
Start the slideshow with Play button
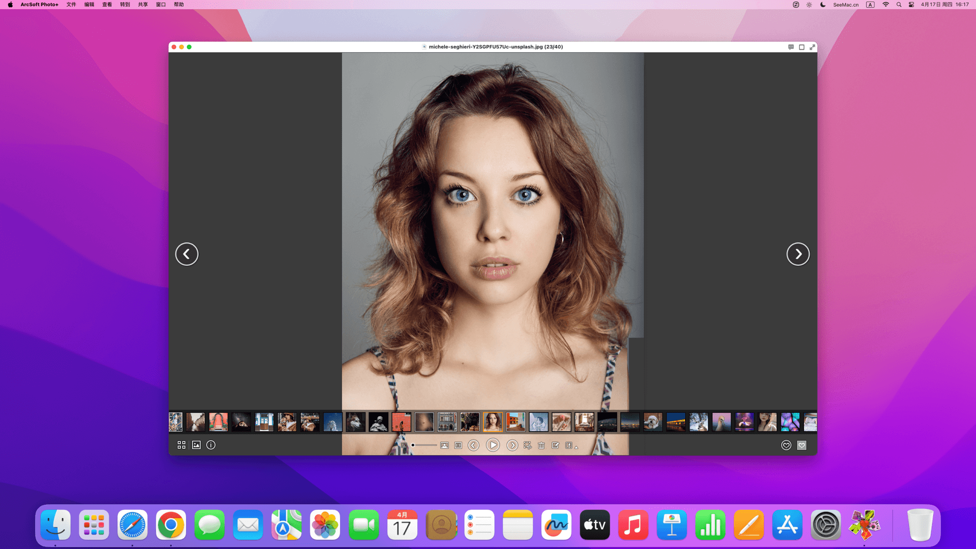coord(493,445)
